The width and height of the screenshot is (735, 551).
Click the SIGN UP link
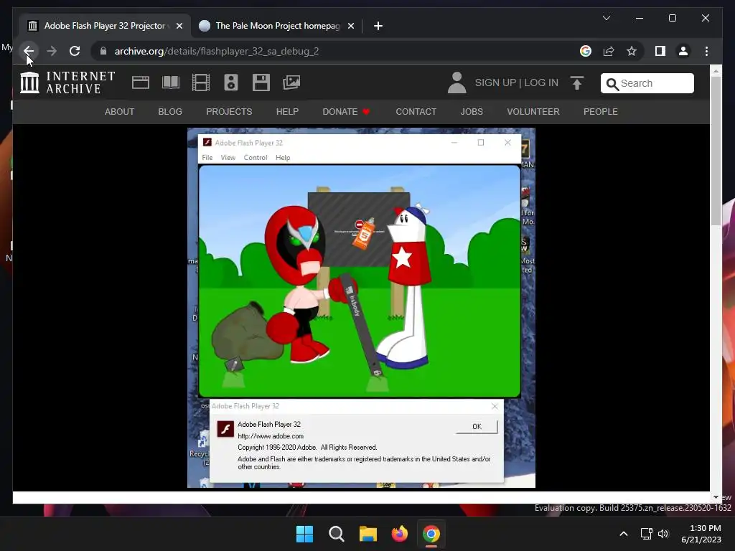coord(495,83)
